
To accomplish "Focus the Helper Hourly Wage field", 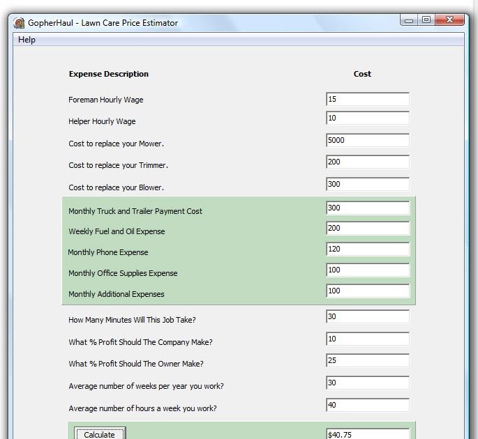I will (368, 118).
